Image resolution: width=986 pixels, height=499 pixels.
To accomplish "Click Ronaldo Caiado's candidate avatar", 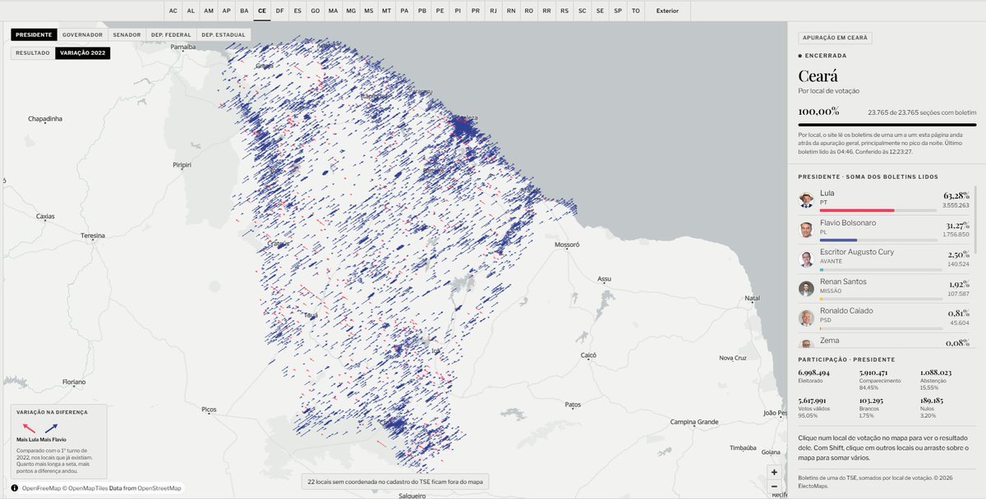I will pyautogui.click(x=806, y=318).
